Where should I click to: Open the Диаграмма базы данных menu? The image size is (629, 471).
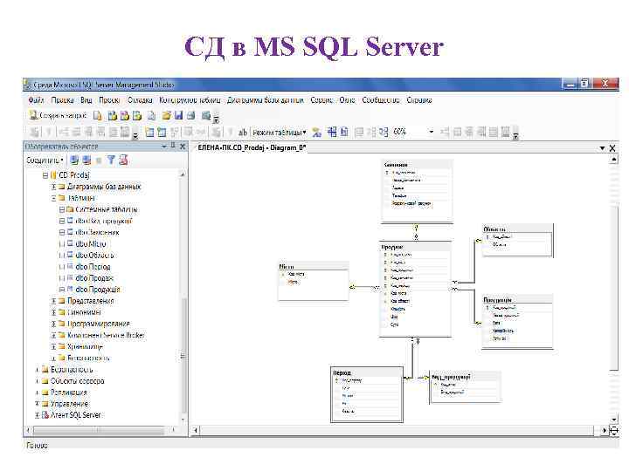[266, 100]
